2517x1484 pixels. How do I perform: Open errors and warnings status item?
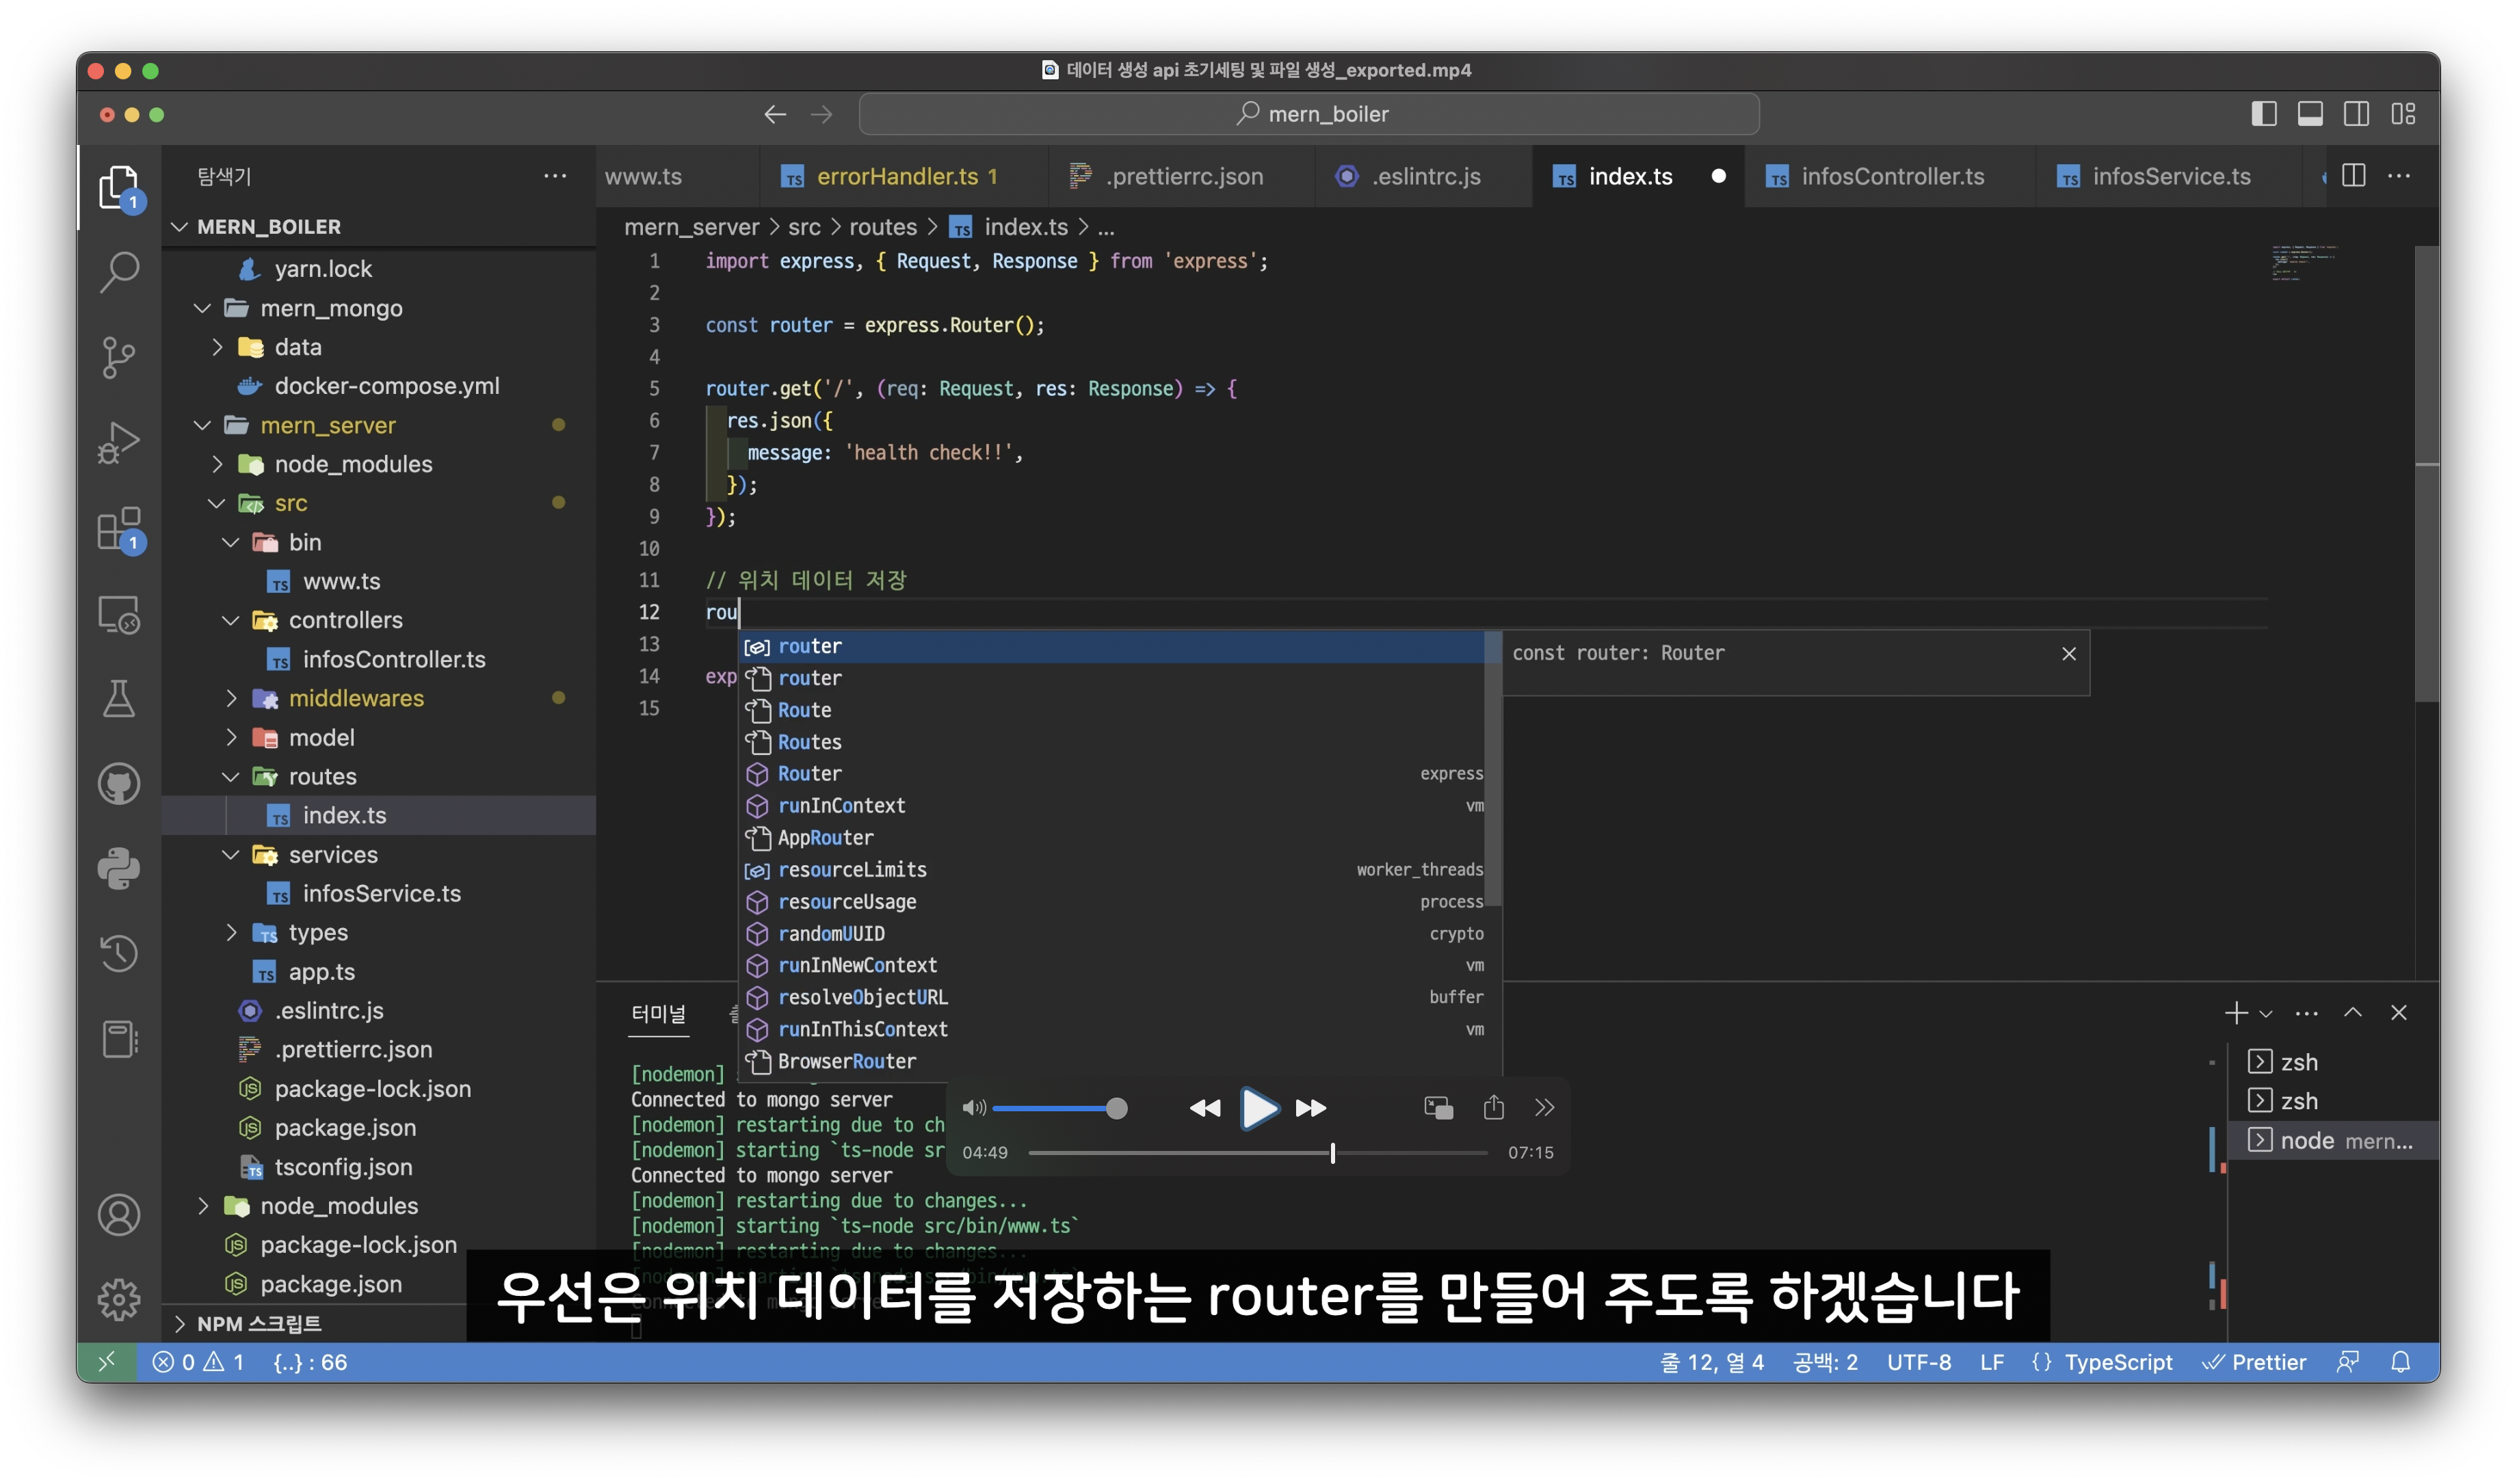[x=197, y=1362]
